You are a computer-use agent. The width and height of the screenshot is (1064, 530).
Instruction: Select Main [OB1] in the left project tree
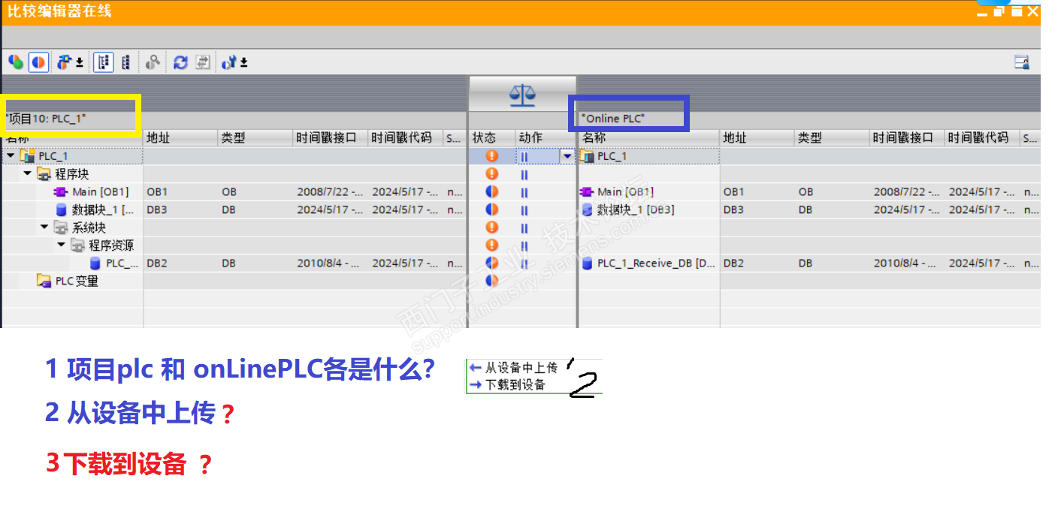pos(101,191)
